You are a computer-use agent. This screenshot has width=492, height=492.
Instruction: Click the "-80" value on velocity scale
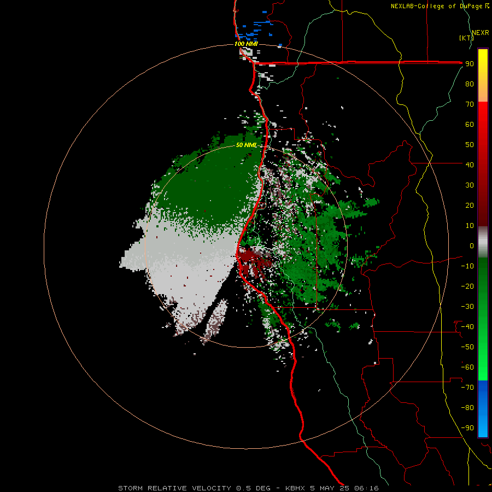pyautogui.click(x=467, y=408)
